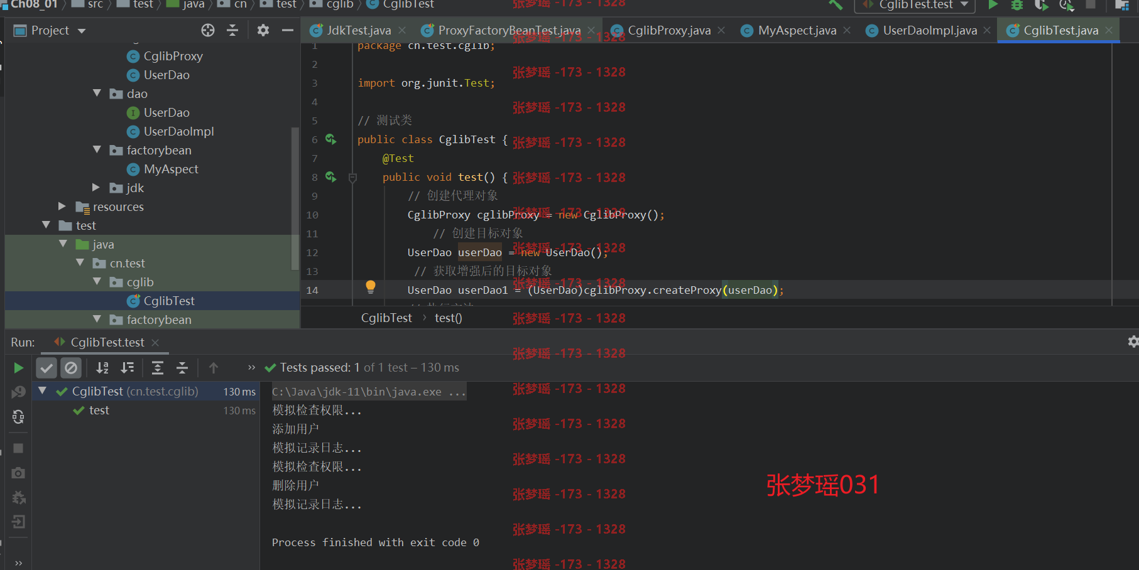
Task: Open Run panel settings gear
Action: tap(1133, 341)
